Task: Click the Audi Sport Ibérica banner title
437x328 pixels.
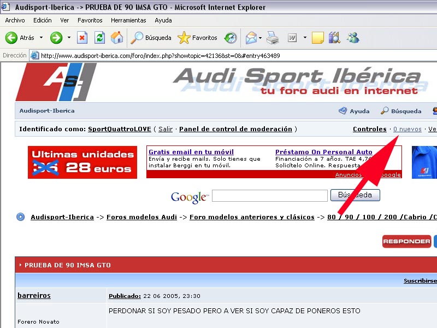Action: click(x=297, y=76)
